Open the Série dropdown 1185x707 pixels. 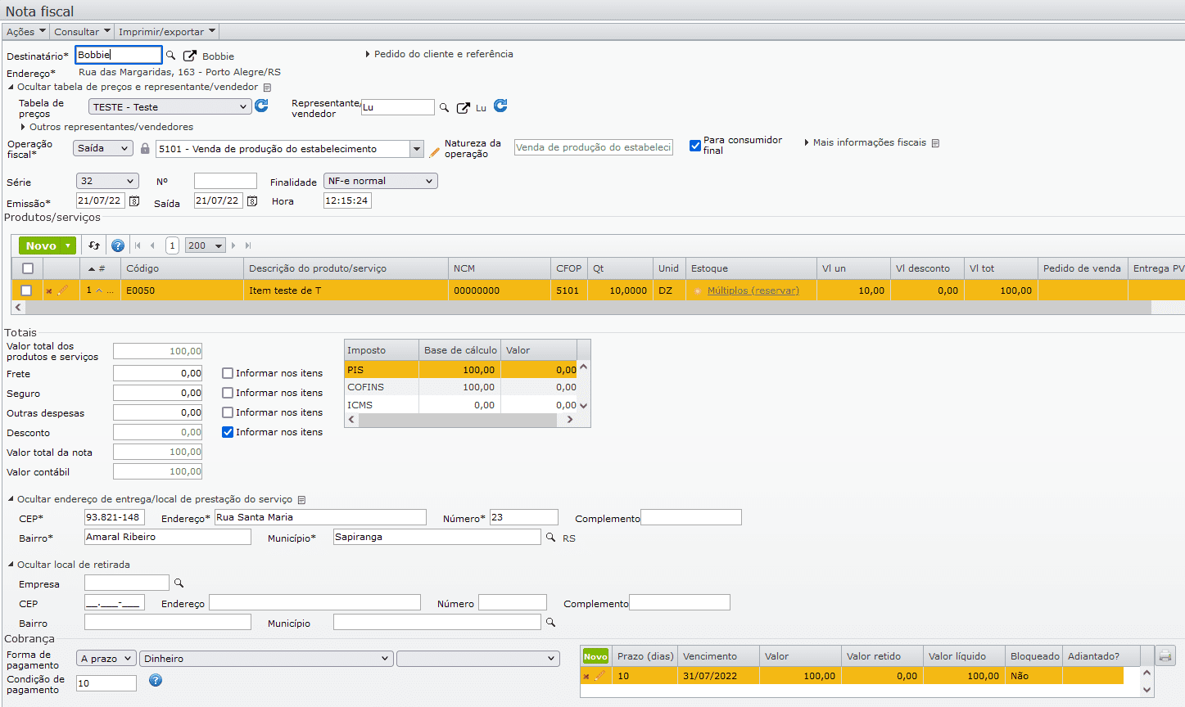tap(107, 181)
